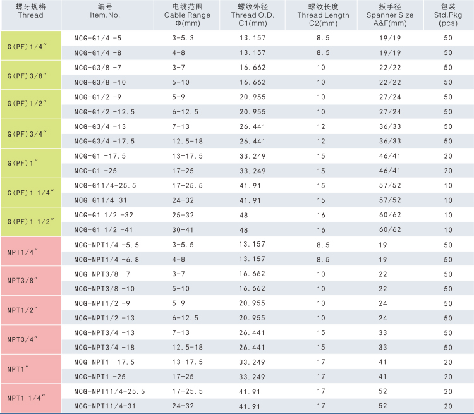Image resolution: width=474 pixels, height=414 pixels.
Task: Select item NCG-G1/2 -12.5
Action: point(104,112)
